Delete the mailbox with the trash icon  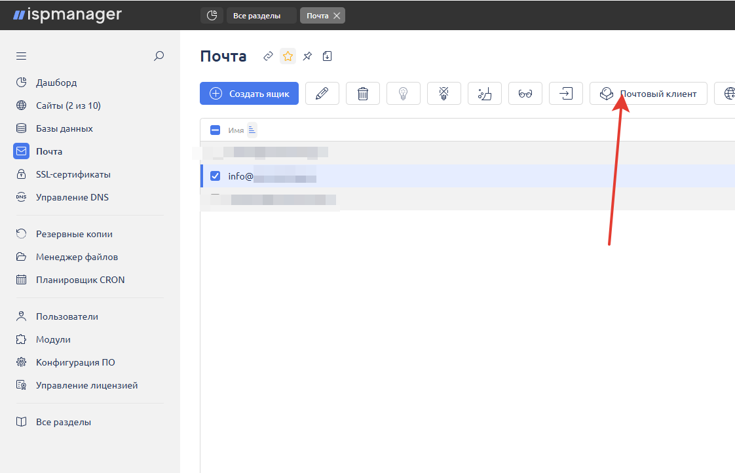click(x=363, y=93)
